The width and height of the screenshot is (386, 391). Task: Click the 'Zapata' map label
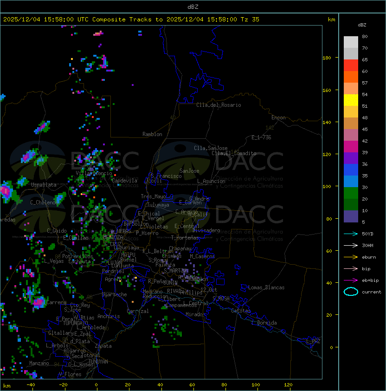click(x=103, y=346)
